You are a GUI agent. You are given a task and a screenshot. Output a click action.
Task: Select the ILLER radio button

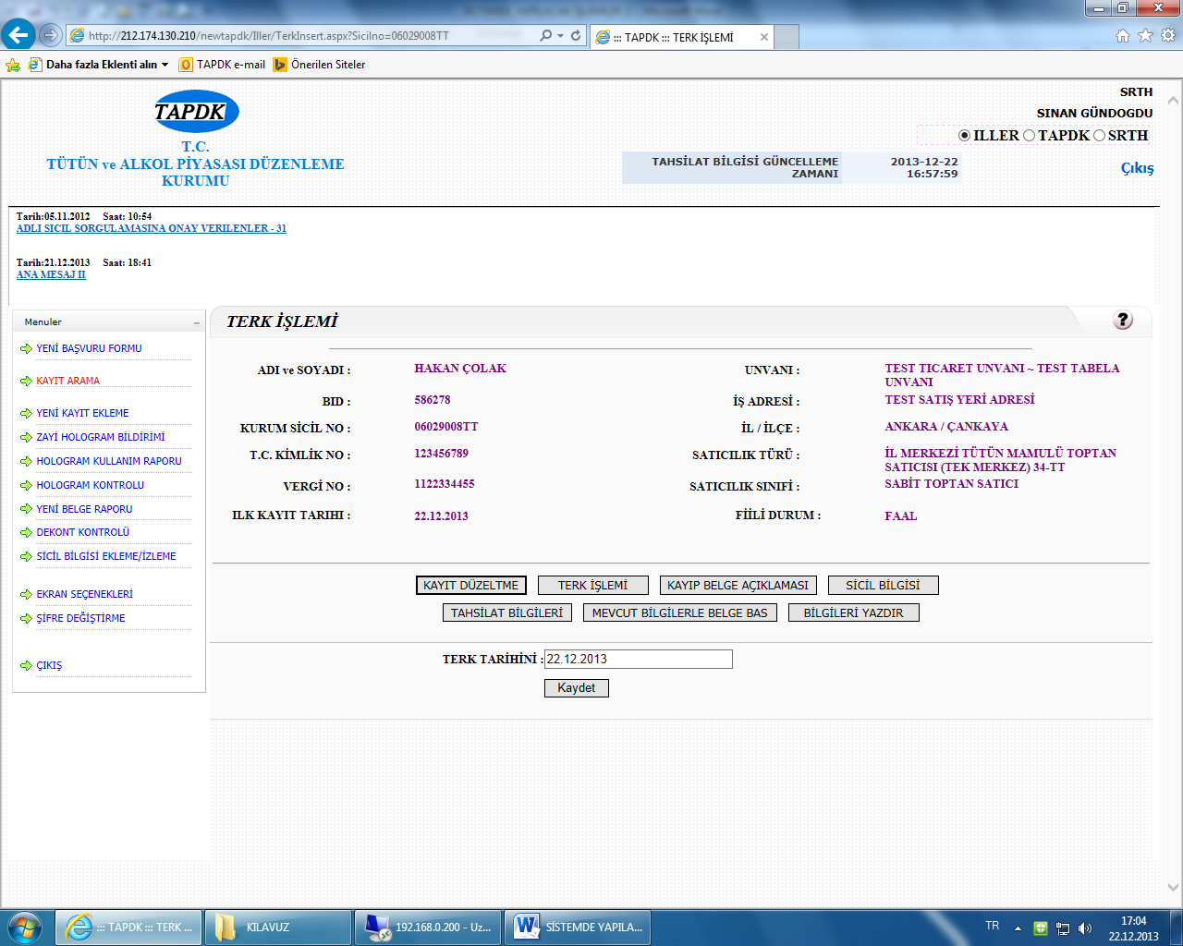point(964,136)
